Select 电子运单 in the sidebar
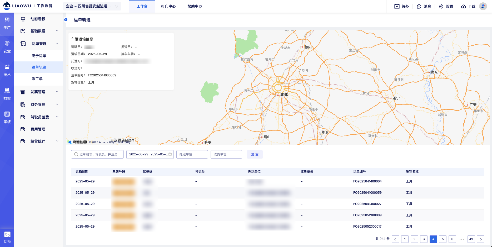The height and width of the screenshot is (247, 492). [x=39, y=56]
